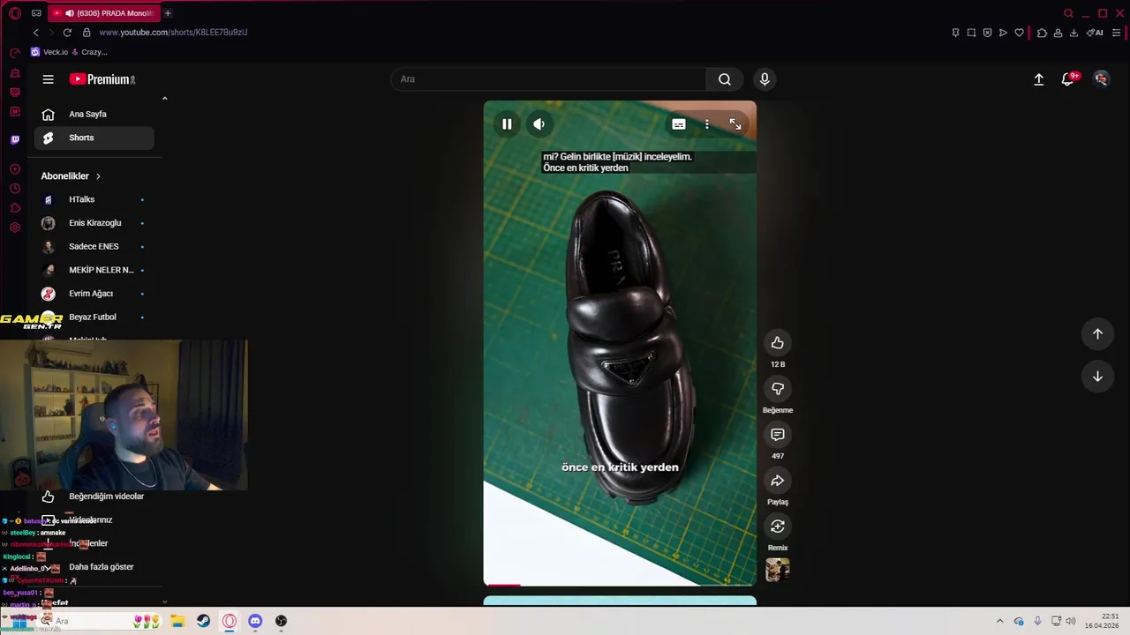This screenshot has width=1130, height=635.
Task: Open browser tab search magnifier
Action: [1068, 13]
